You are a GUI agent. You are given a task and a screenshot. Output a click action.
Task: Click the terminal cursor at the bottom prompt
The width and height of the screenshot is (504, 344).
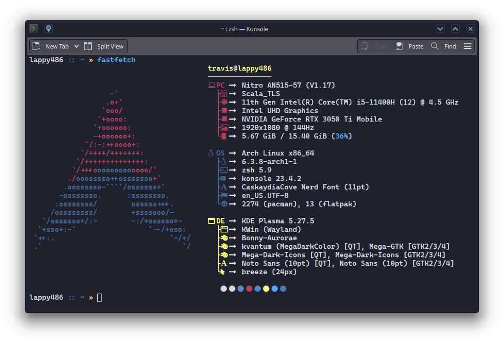[99, 298]
